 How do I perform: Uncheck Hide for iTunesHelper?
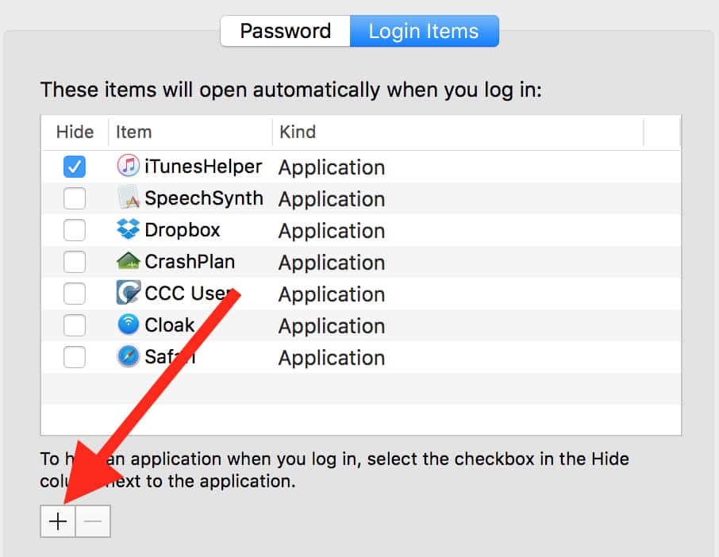(x=75, y=167)
